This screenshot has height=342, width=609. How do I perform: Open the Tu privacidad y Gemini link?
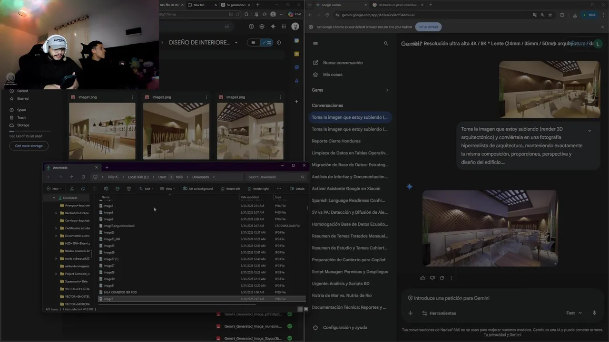[502, 334]
